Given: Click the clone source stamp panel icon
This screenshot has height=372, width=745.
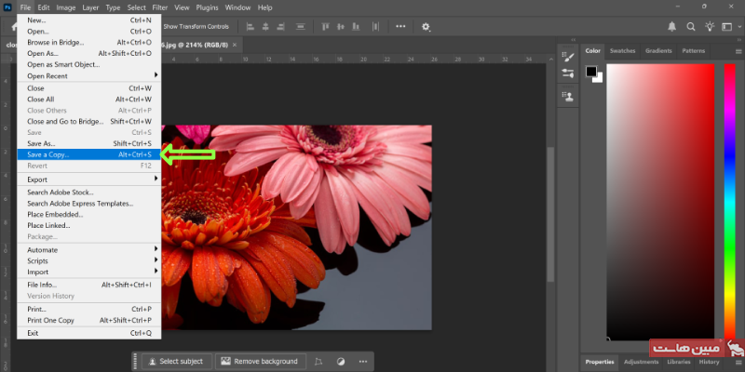Looking at the screenshot, I should tap(568, 95).
